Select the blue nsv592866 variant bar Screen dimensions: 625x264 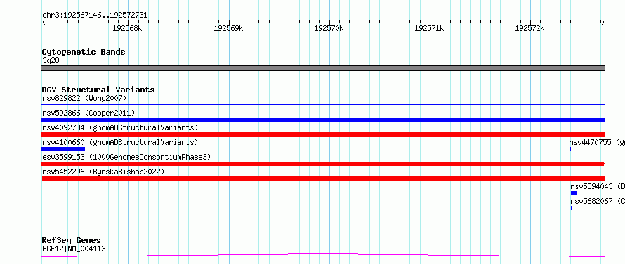tap(323, 120)
